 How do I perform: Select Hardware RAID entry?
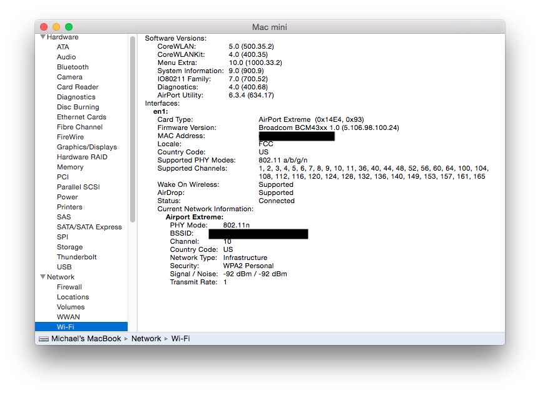click(x=83, y=157)
